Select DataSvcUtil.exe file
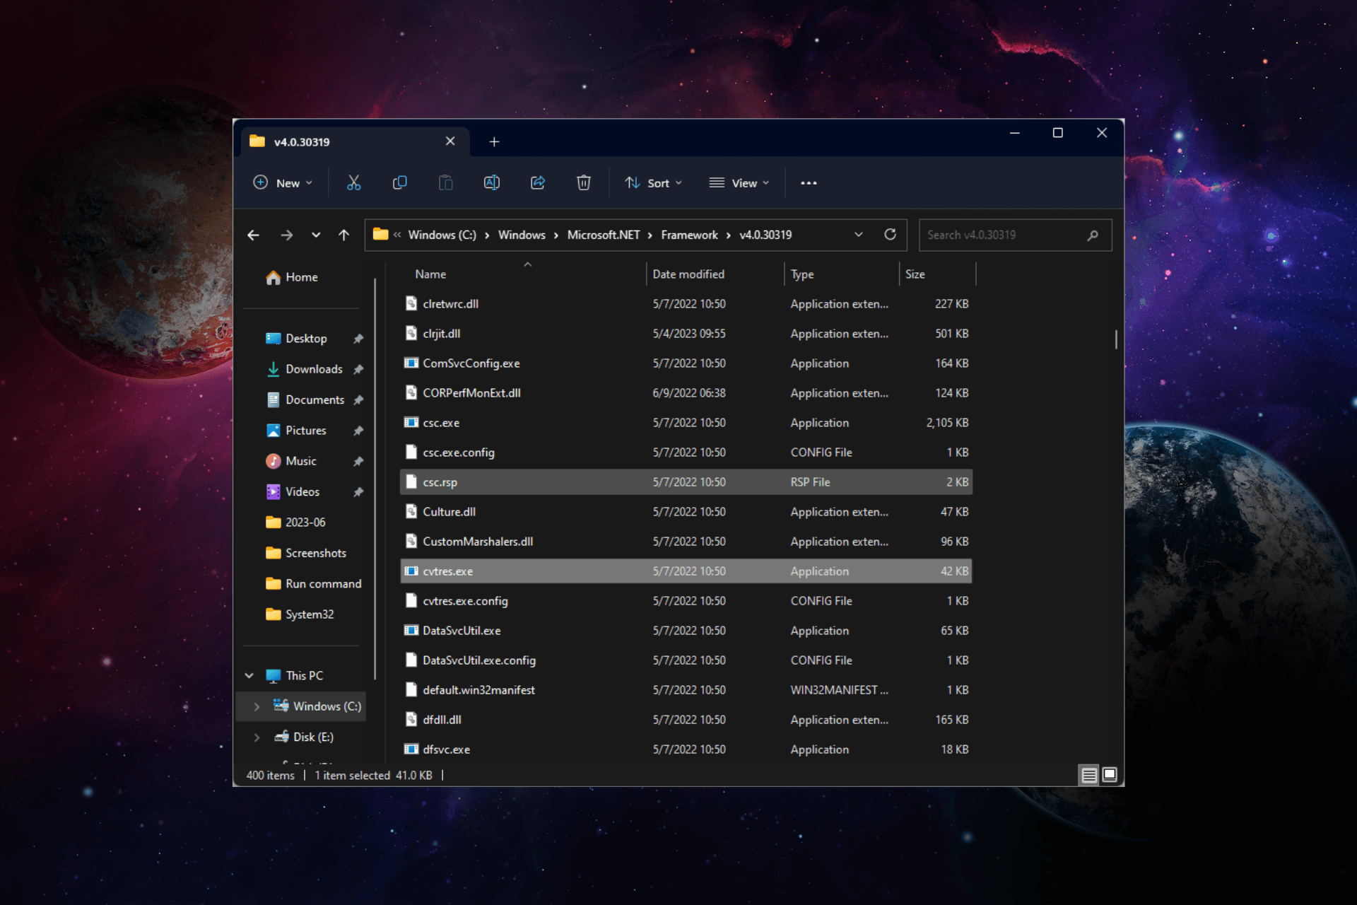The image size is (1357, 905). [x=686, y=631]
